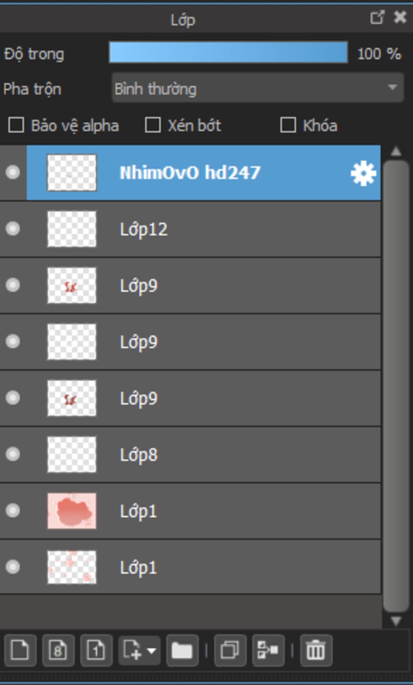Click the red cloud thumbnail of Lớp1
Image resolution: width=413 pixels, height=685 pixels.
tap(72, 511)
